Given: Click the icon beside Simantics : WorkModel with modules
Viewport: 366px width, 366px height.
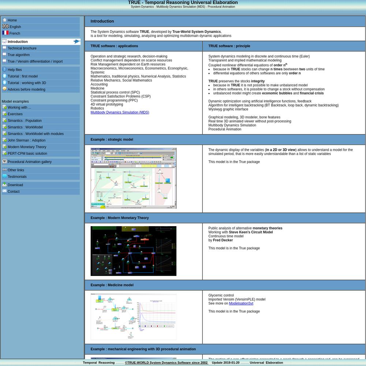Looking at the screenshot, I should (4, 133).
